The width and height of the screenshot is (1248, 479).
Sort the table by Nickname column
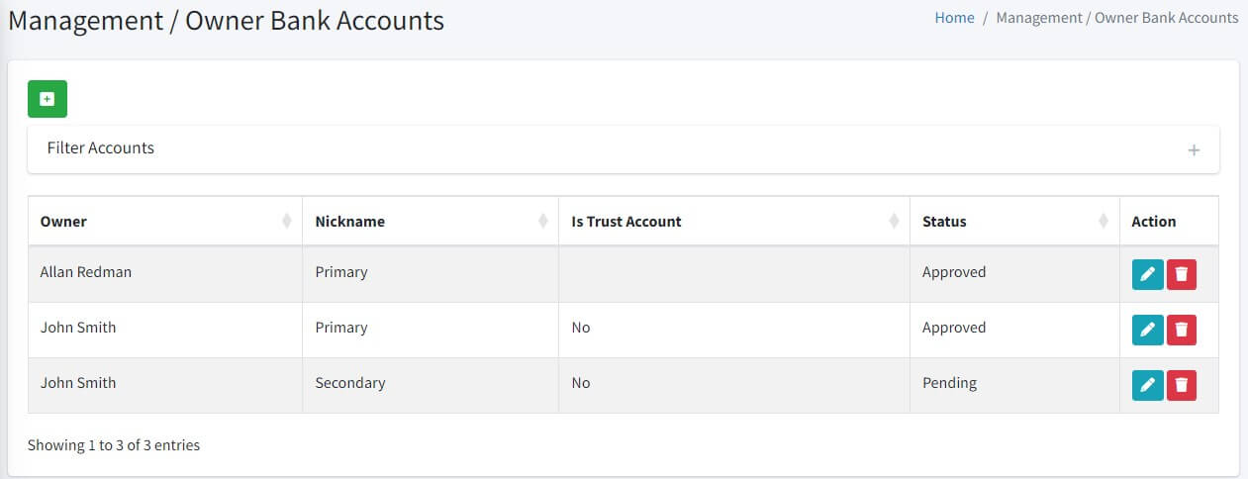click(x=431, y=222)
